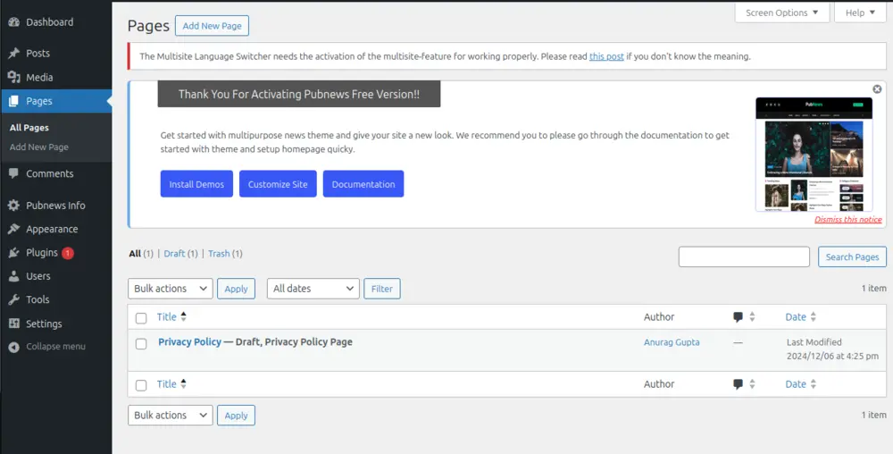Open Settings in the admin menu
Screen dimensions: 893x454
tap(44, 324)
